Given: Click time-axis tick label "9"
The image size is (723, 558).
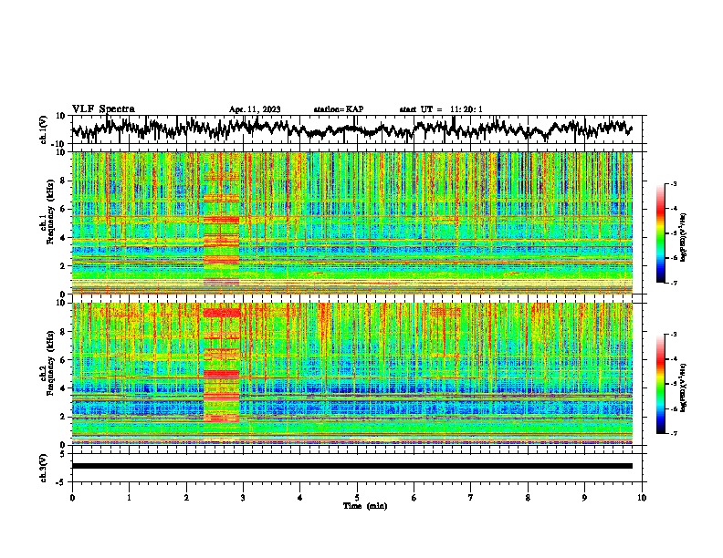Looking at the screenshot, I should [x=584, y=498].
